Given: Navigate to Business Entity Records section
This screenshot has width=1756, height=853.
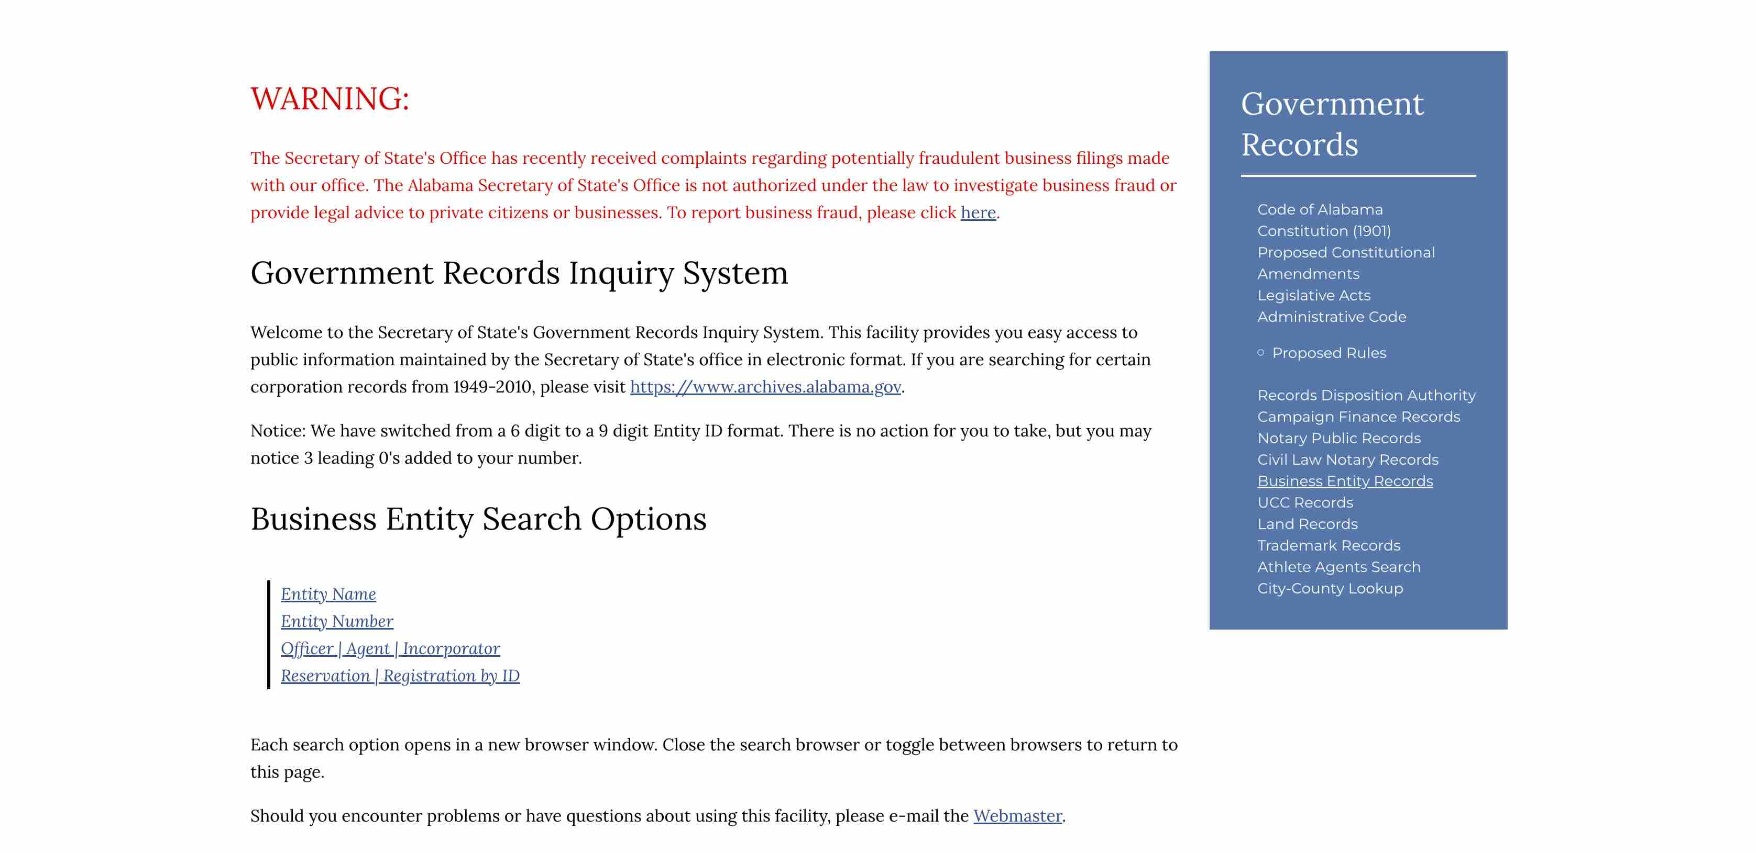Looking at the screenshot, I should pyautogui.click(x=1345, y=480).
